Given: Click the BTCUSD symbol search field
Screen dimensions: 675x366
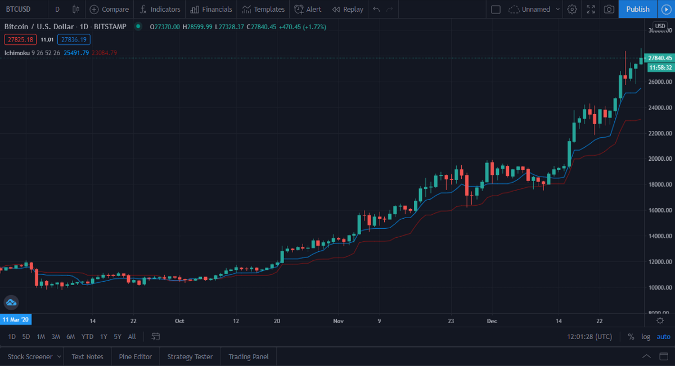Looking at the screenshot, I should 23,9.
